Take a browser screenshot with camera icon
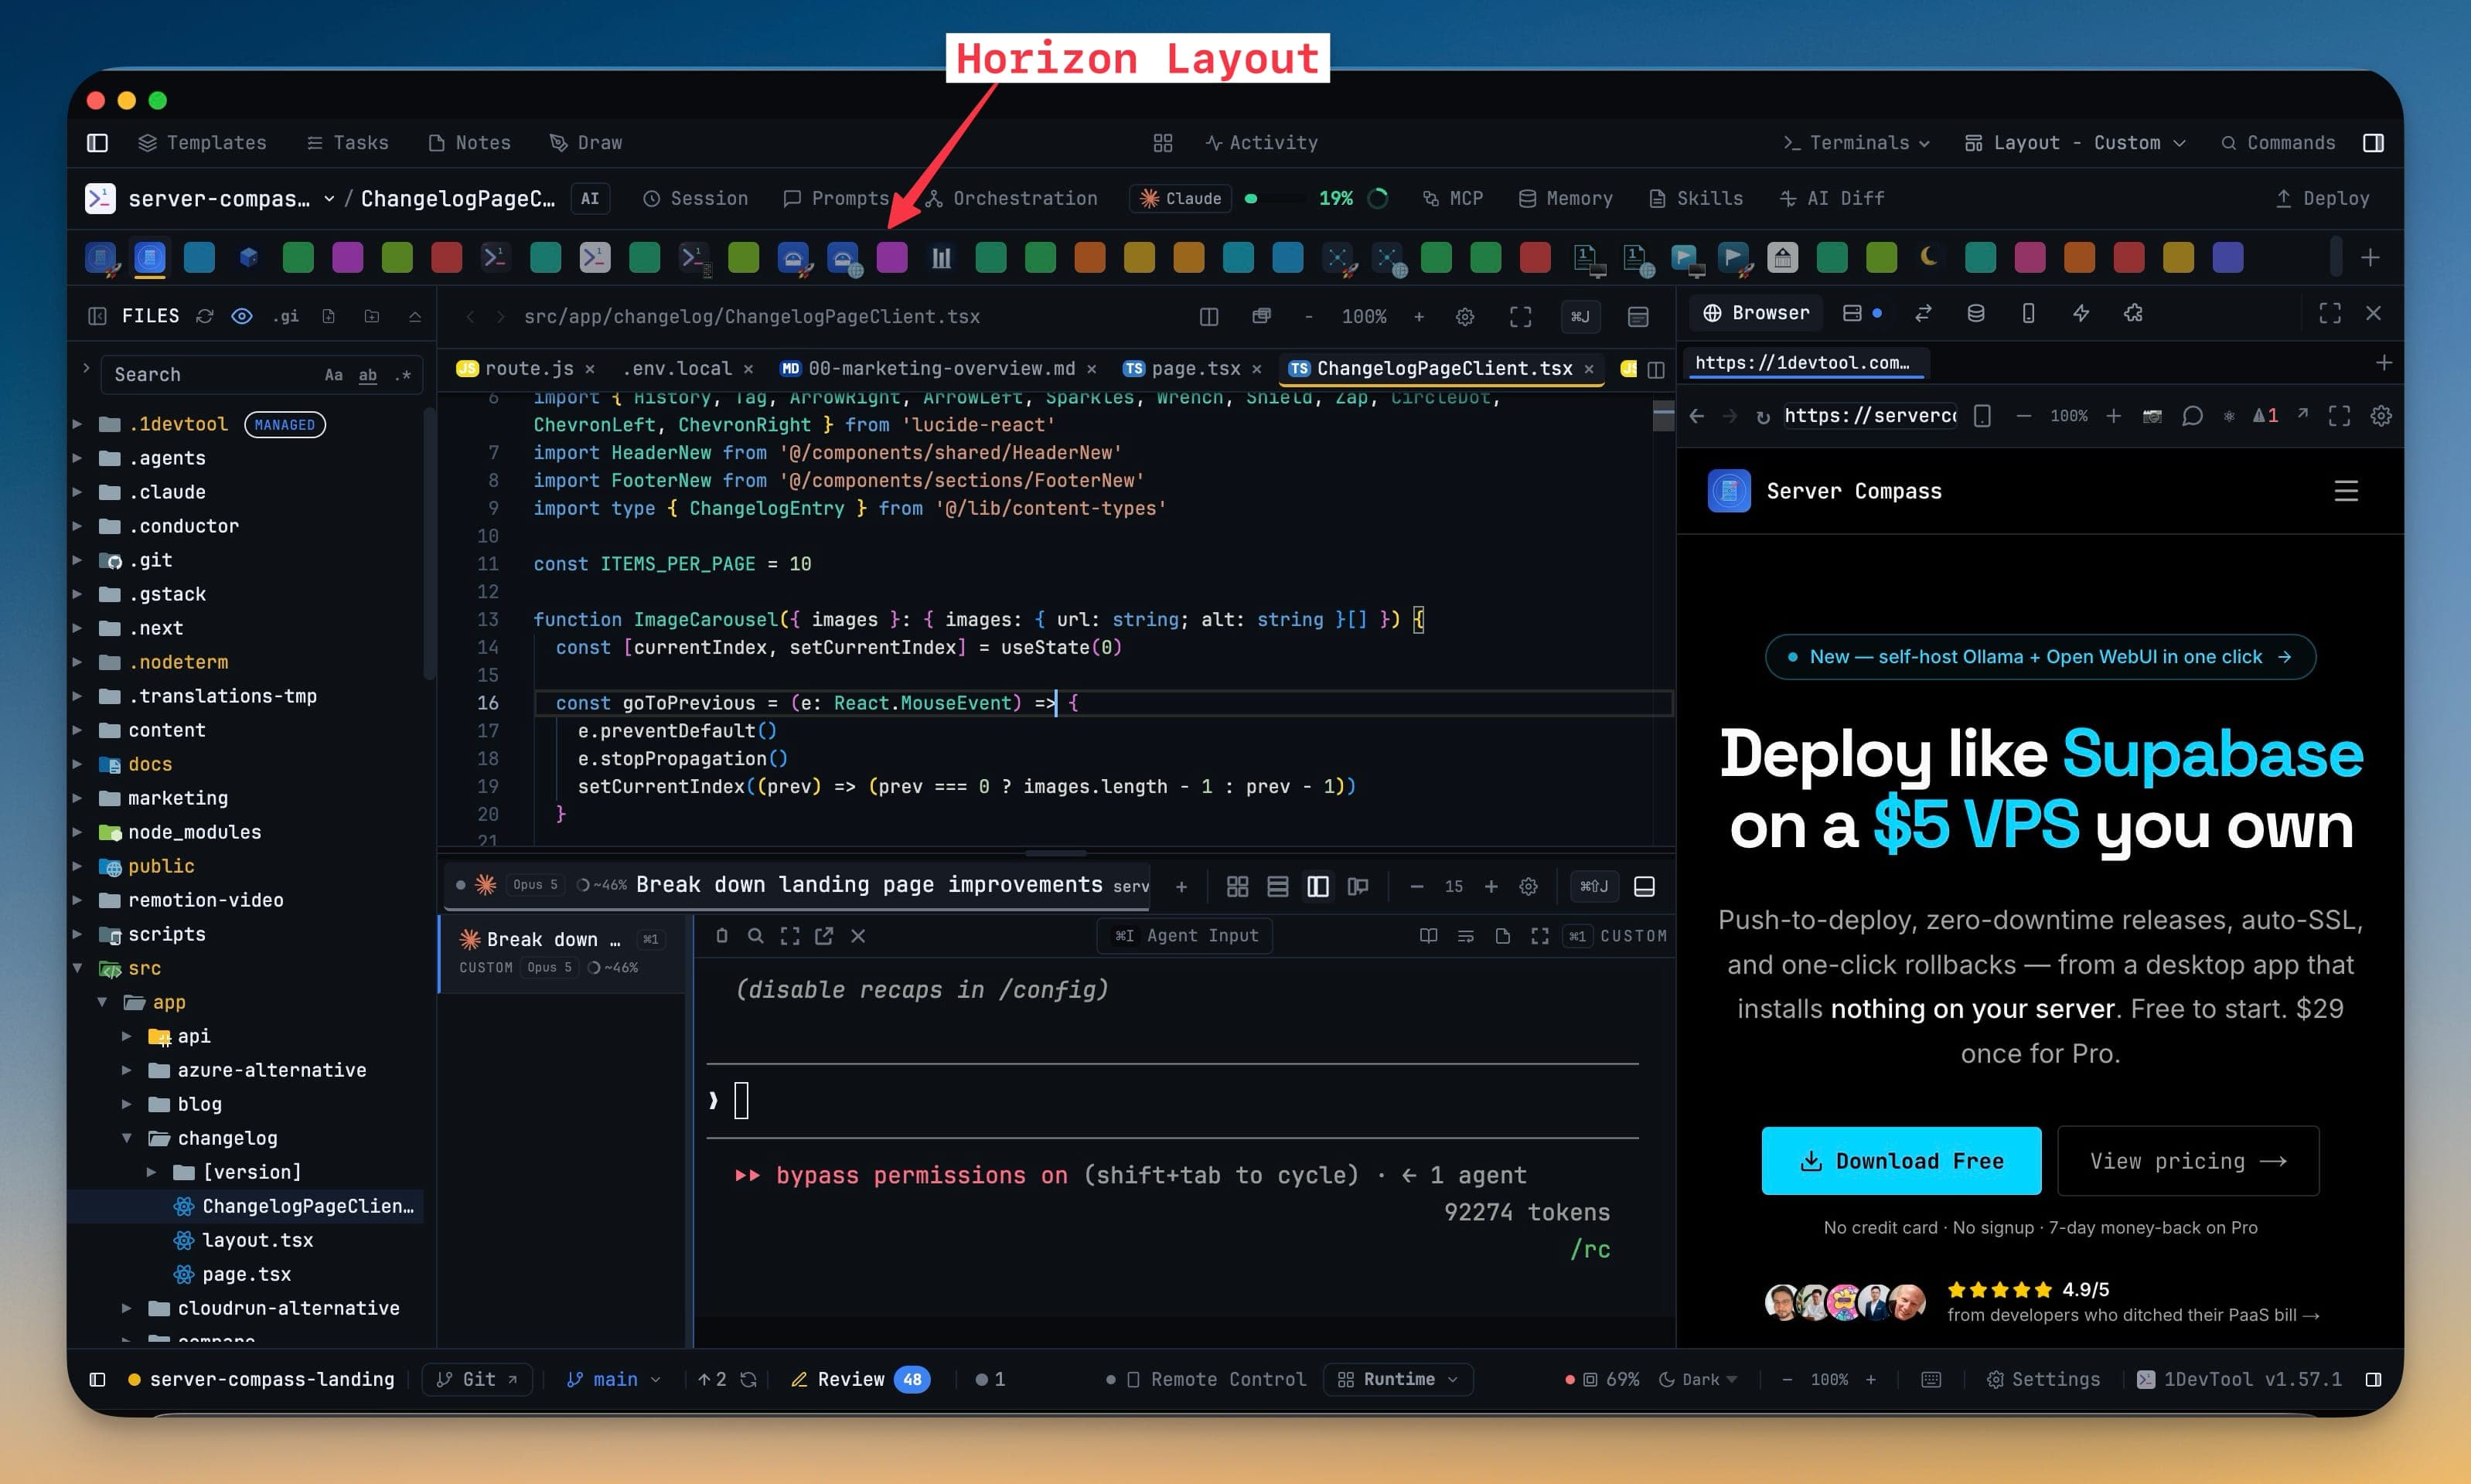The image size is (2471, 1484). [x=2152, y=416]
